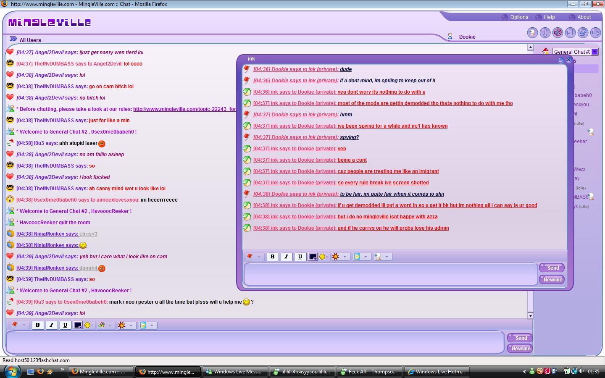Open the General Chat #2 room dropdown

point(594,52)
